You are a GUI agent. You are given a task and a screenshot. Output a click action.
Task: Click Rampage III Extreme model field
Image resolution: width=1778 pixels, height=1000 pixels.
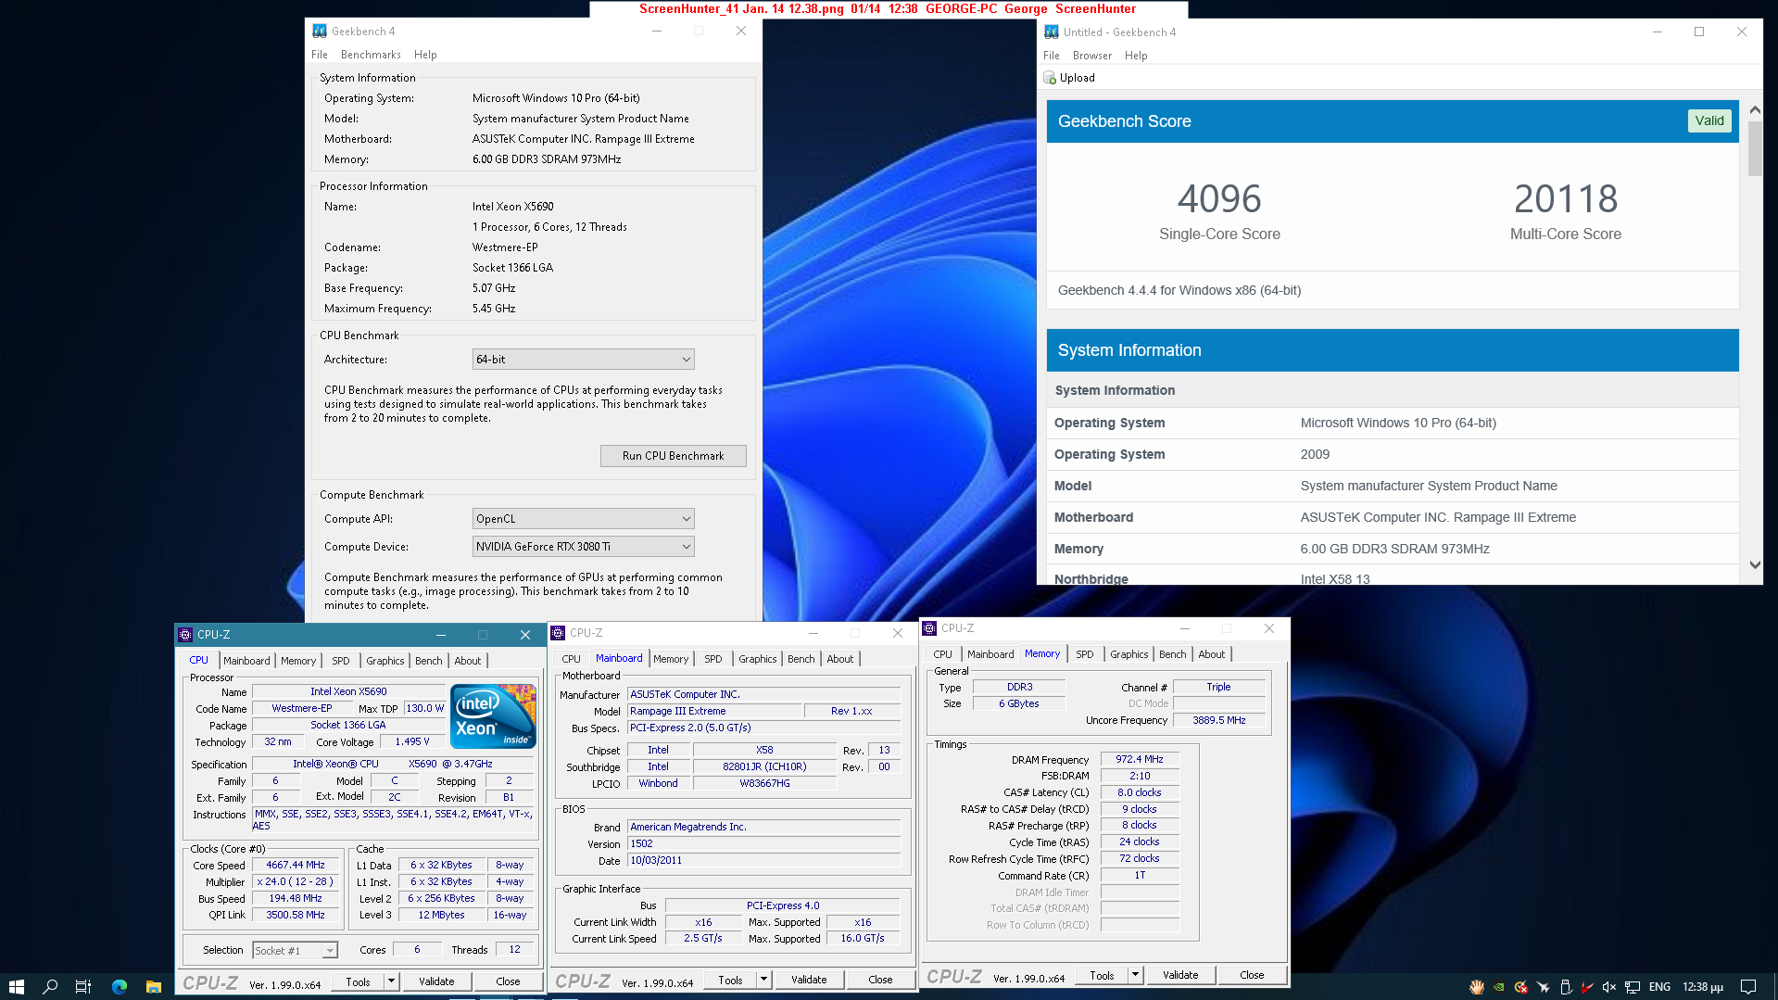pos(714,712)
